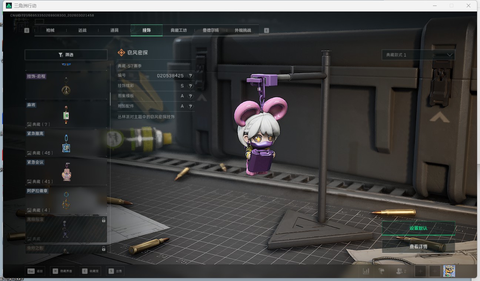Open the 筛选 filter button
480x281 pixels.
tap(66, 55)
